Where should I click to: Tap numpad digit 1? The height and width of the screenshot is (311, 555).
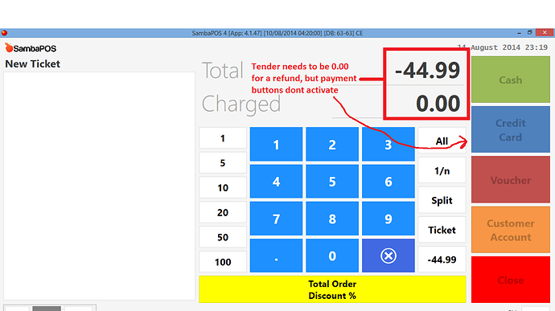tap(276, 145)
